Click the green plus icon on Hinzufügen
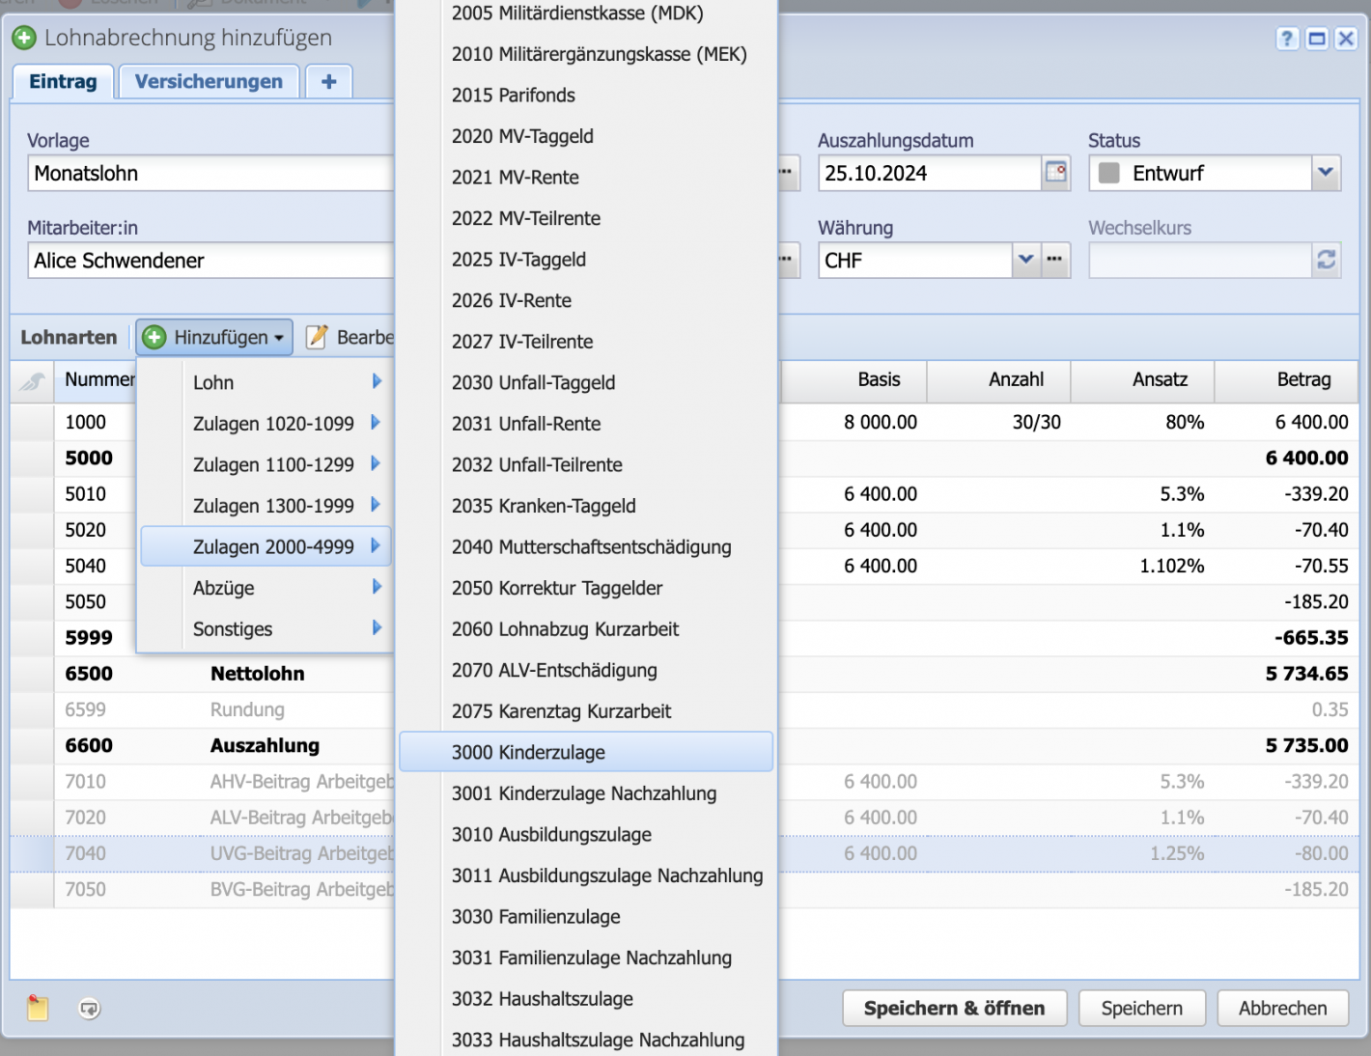This screenshot has height=1056, width=1371. (x=155, y=337)
